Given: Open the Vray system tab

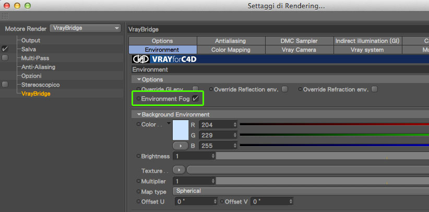Looking at the screenshot, I should point(367,50).
